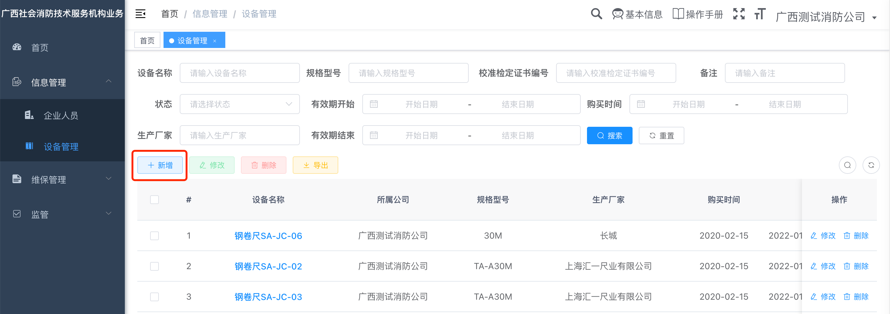Switch to the 首页 page tab

click(147, 40)
